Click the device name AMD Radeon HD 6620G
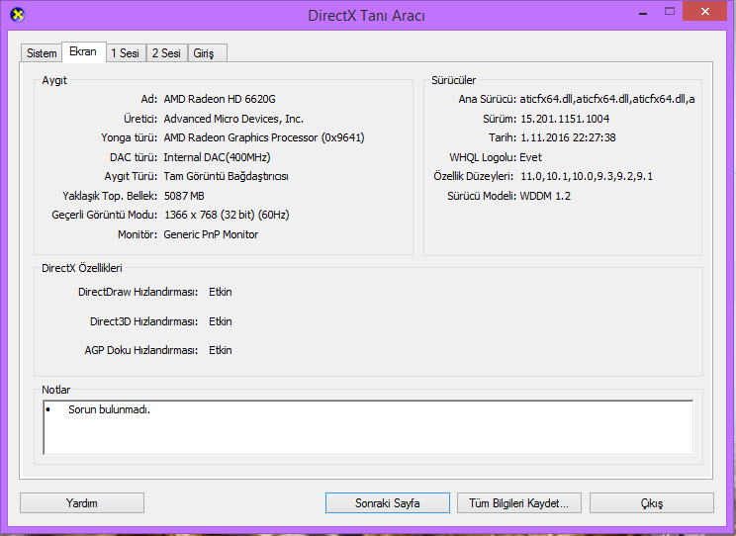 point(220,99)
